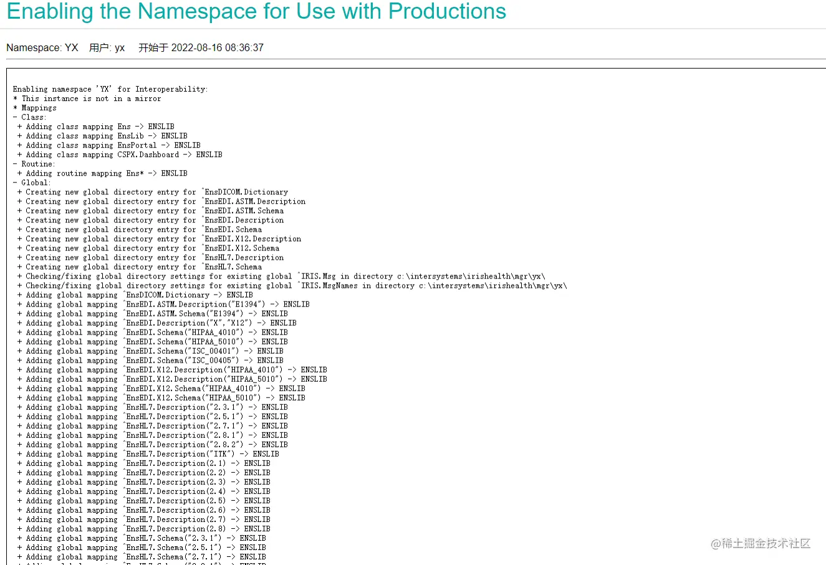Click the line "Enabling namespace 'YX' for Interoperability:"
This screenshot has height=565, width=826.
pos(110,89)
